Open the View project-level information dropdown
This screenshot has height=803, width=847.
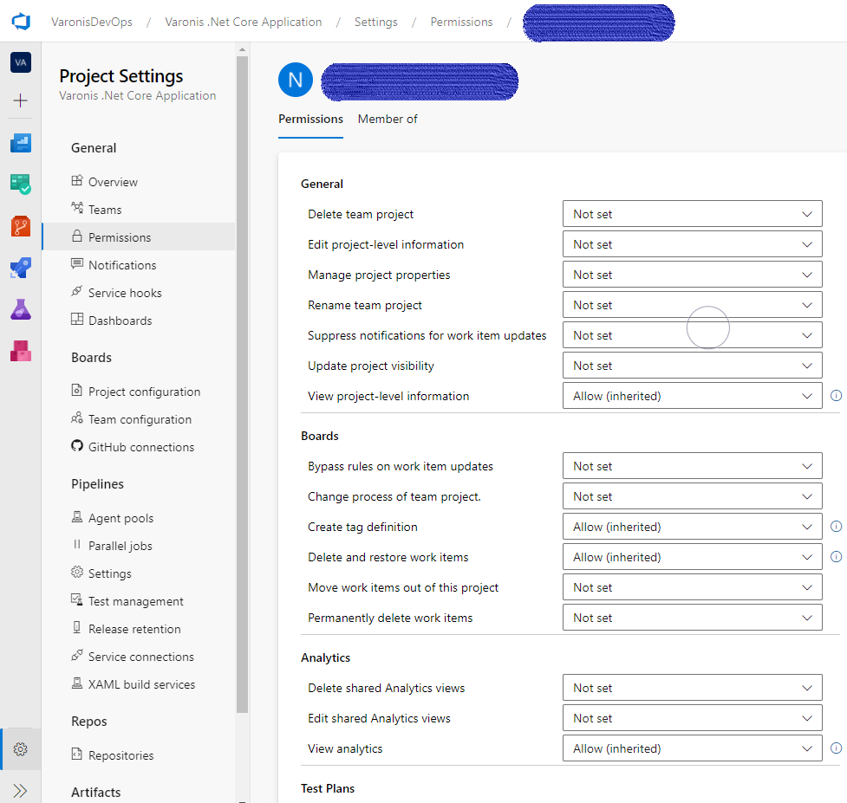(693, 396)
